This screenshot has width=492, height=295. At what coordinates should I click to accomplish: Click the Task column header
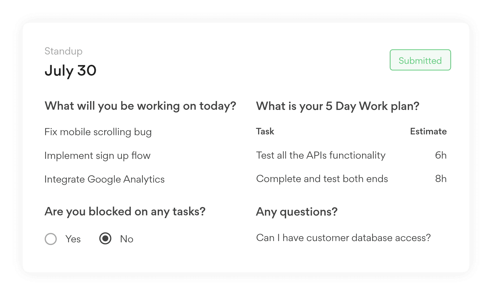[x=265, y=131]
